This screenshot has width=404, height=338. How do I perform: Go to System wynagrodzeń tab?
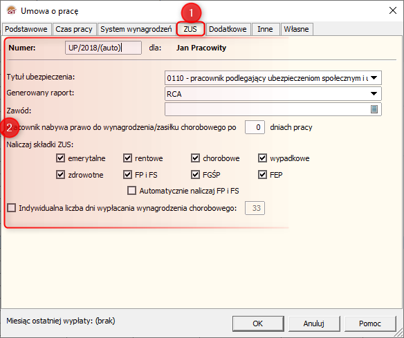[136, 29]
